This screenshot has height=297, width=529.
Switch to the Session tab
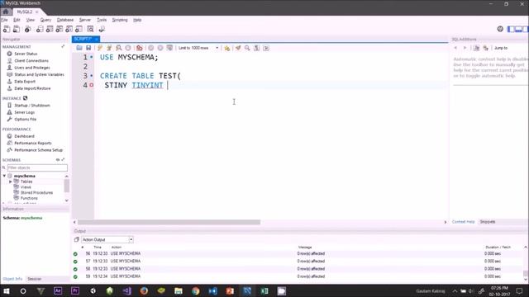[x=34, y=279]
